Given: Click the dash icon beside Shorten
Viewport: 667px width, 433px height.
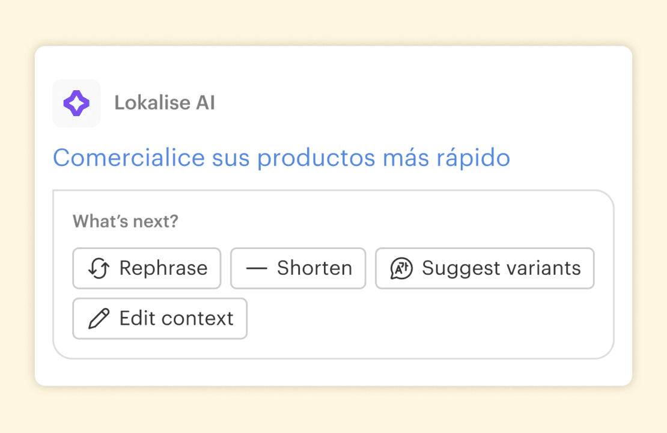Looking at the screenshot, I should tap(256, 268).
